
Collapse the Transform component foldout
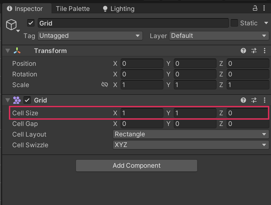click(x=8, y=51)
